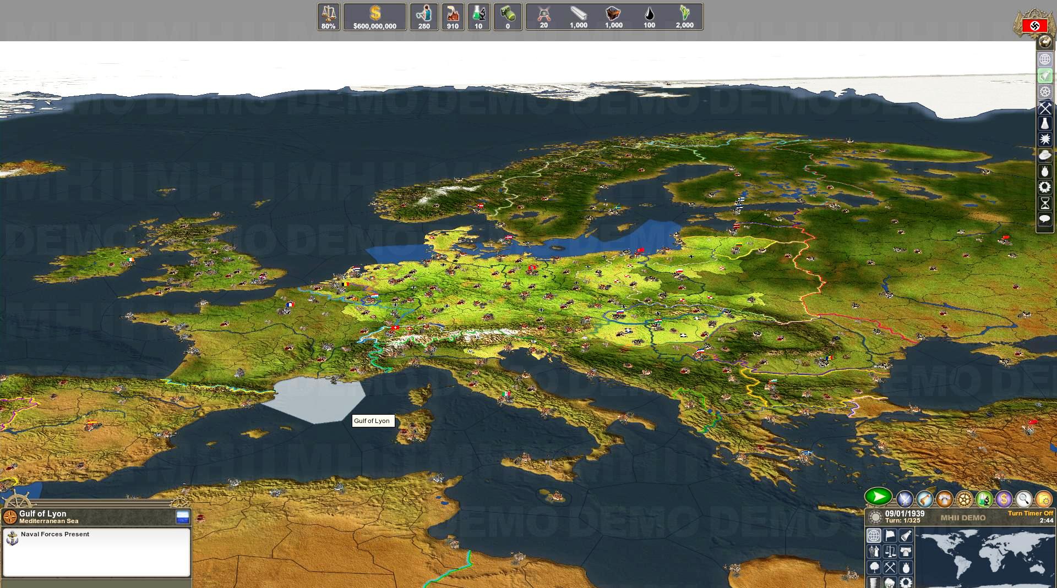Click the French flag on the map
Image resolution: width=1057 pixels, height=588 pixels.
[290, 305]
